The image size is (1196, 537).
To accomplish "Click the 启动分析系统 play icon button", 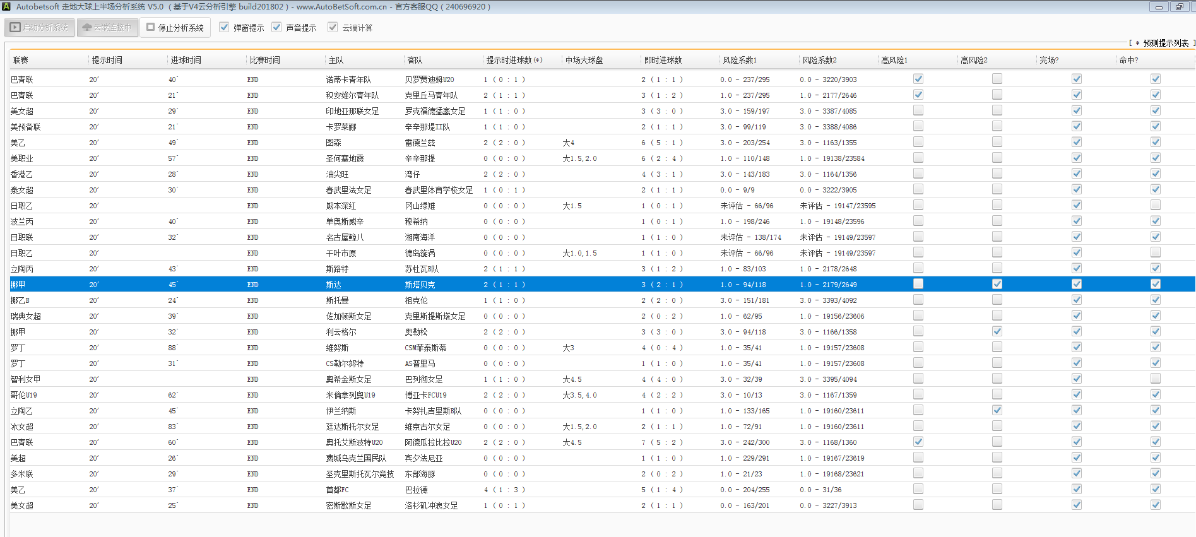I will click(x=40, y=28).
